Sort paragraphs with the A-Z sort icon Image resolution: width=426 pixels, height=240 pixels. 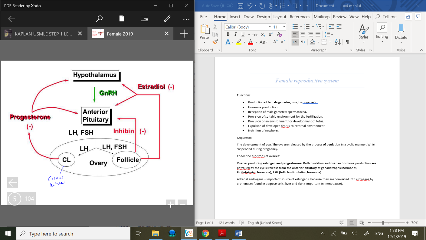(x=338, y=42)
